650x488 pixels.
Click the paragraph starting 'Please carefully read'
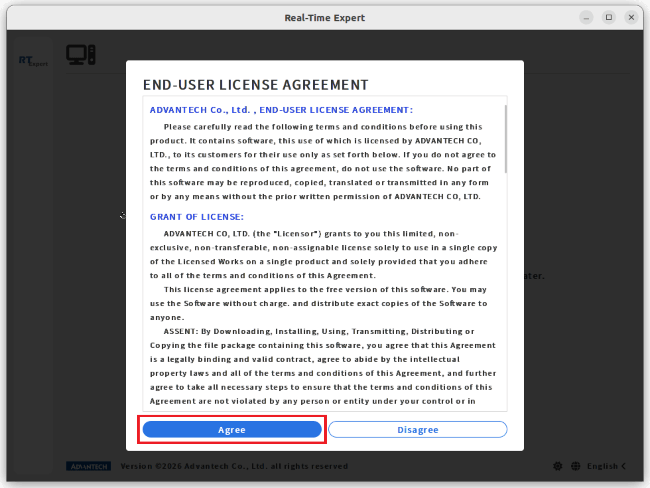point(323,162)
